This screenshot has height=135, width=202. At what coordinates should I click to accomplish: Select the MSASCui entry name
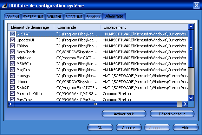click(x=24, y=64)
